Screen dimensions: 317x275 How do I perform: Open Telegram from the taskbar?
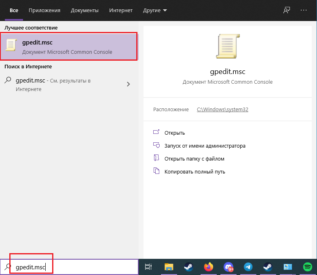(x=248, y=267)
